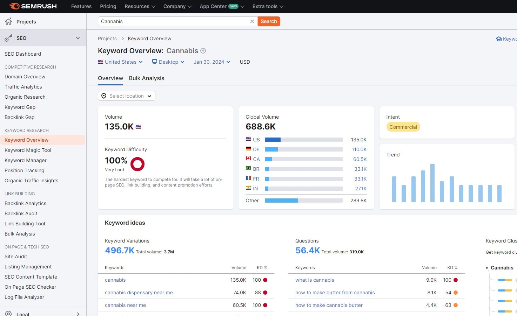The width and height of the screenshot is (517, 316).
Task: Open the Projects home icon
Action: click(8, 21)
